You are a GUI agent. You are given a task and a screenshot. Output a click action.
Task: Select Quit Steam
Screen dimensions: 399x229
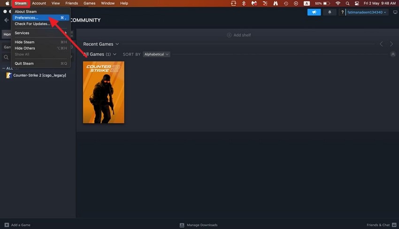coord(41,63)
